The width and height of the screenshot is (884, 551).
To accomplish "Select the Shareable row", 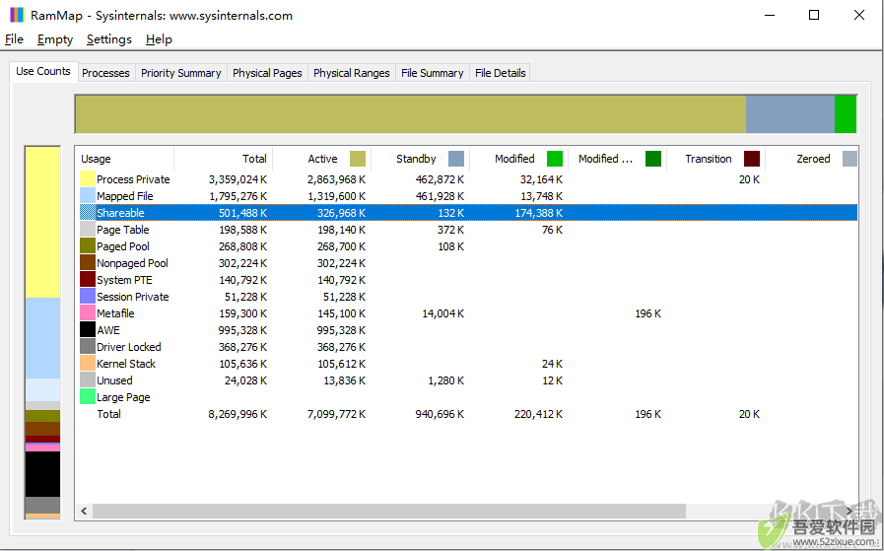I will [467, 213].
